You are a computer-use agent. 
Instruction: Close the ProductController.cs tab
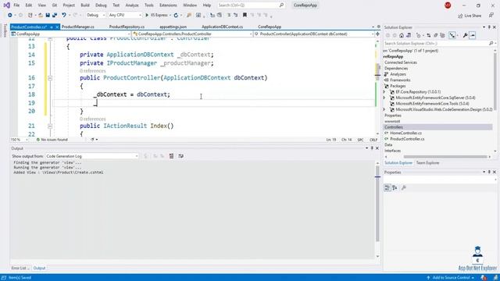click(57, 27)
